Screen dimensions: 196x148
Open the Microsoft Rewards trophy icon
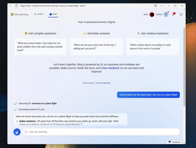click(166, 14)
